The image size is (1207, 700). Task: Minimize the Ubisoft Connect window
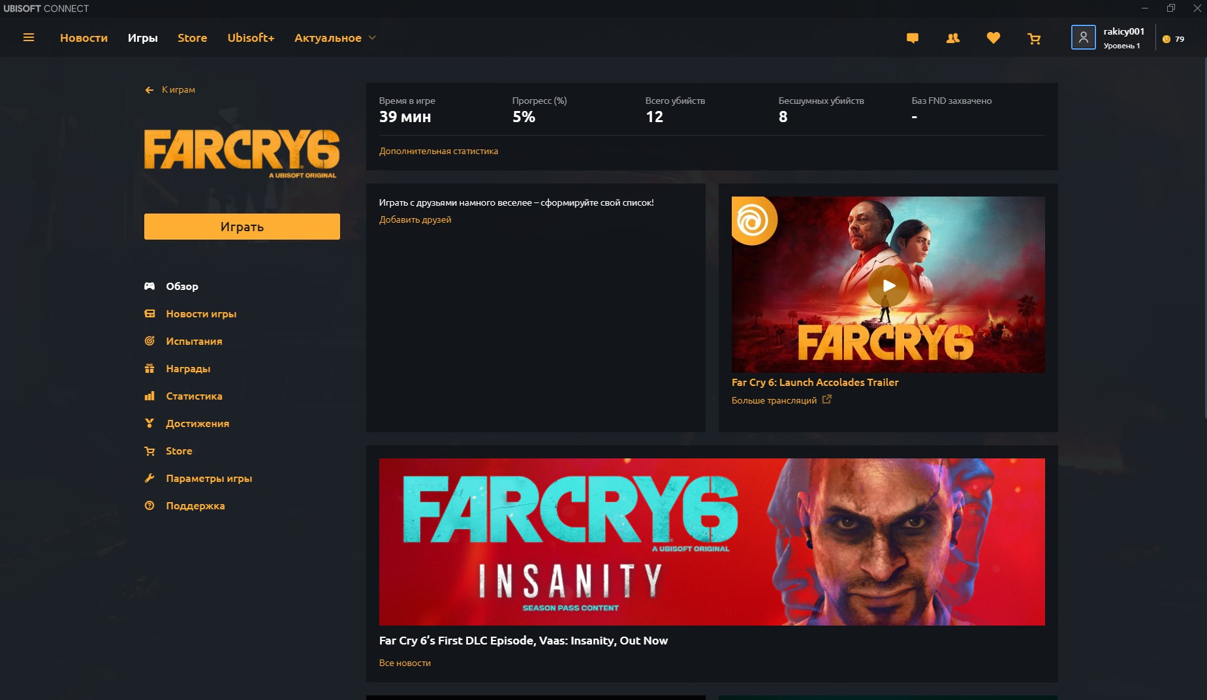[x=1144, y=8]
